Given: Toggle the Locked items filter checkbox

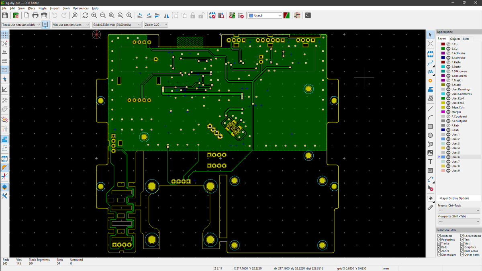Looking at the screenshot, I should pyautogui.click(x=462, y=236).
